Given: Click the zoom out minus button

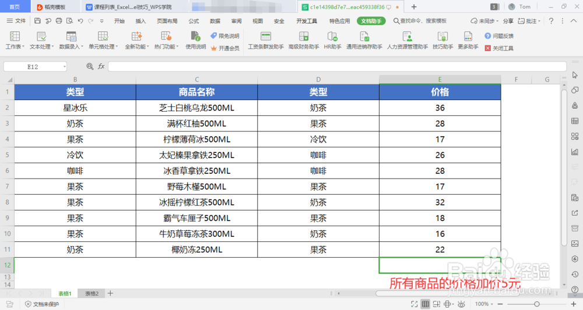Looking at the screenshot, I should 500,304.
